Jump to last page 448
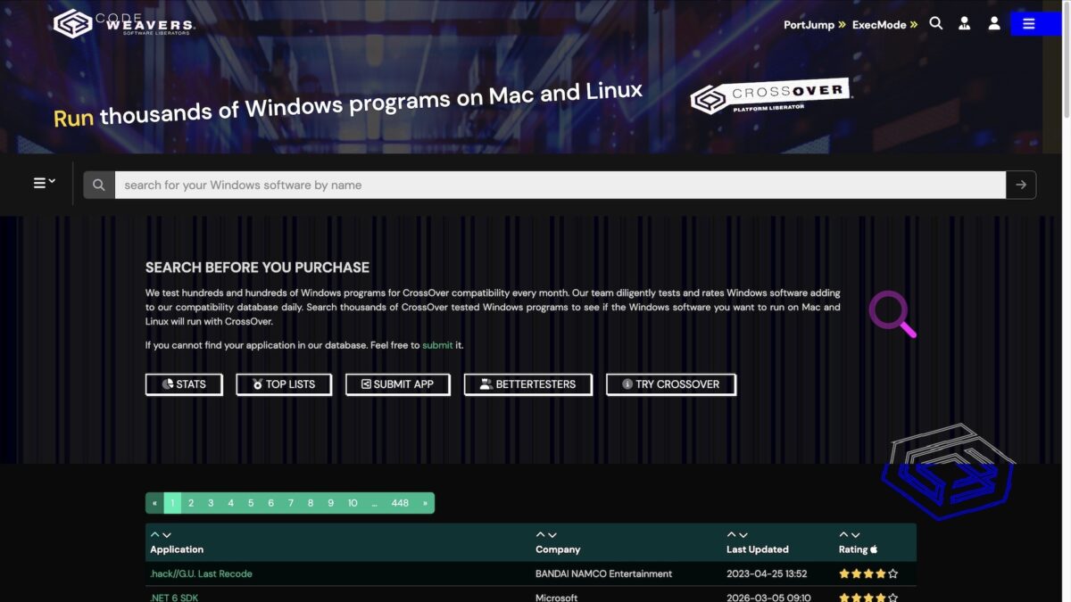 tap(400, 503)
